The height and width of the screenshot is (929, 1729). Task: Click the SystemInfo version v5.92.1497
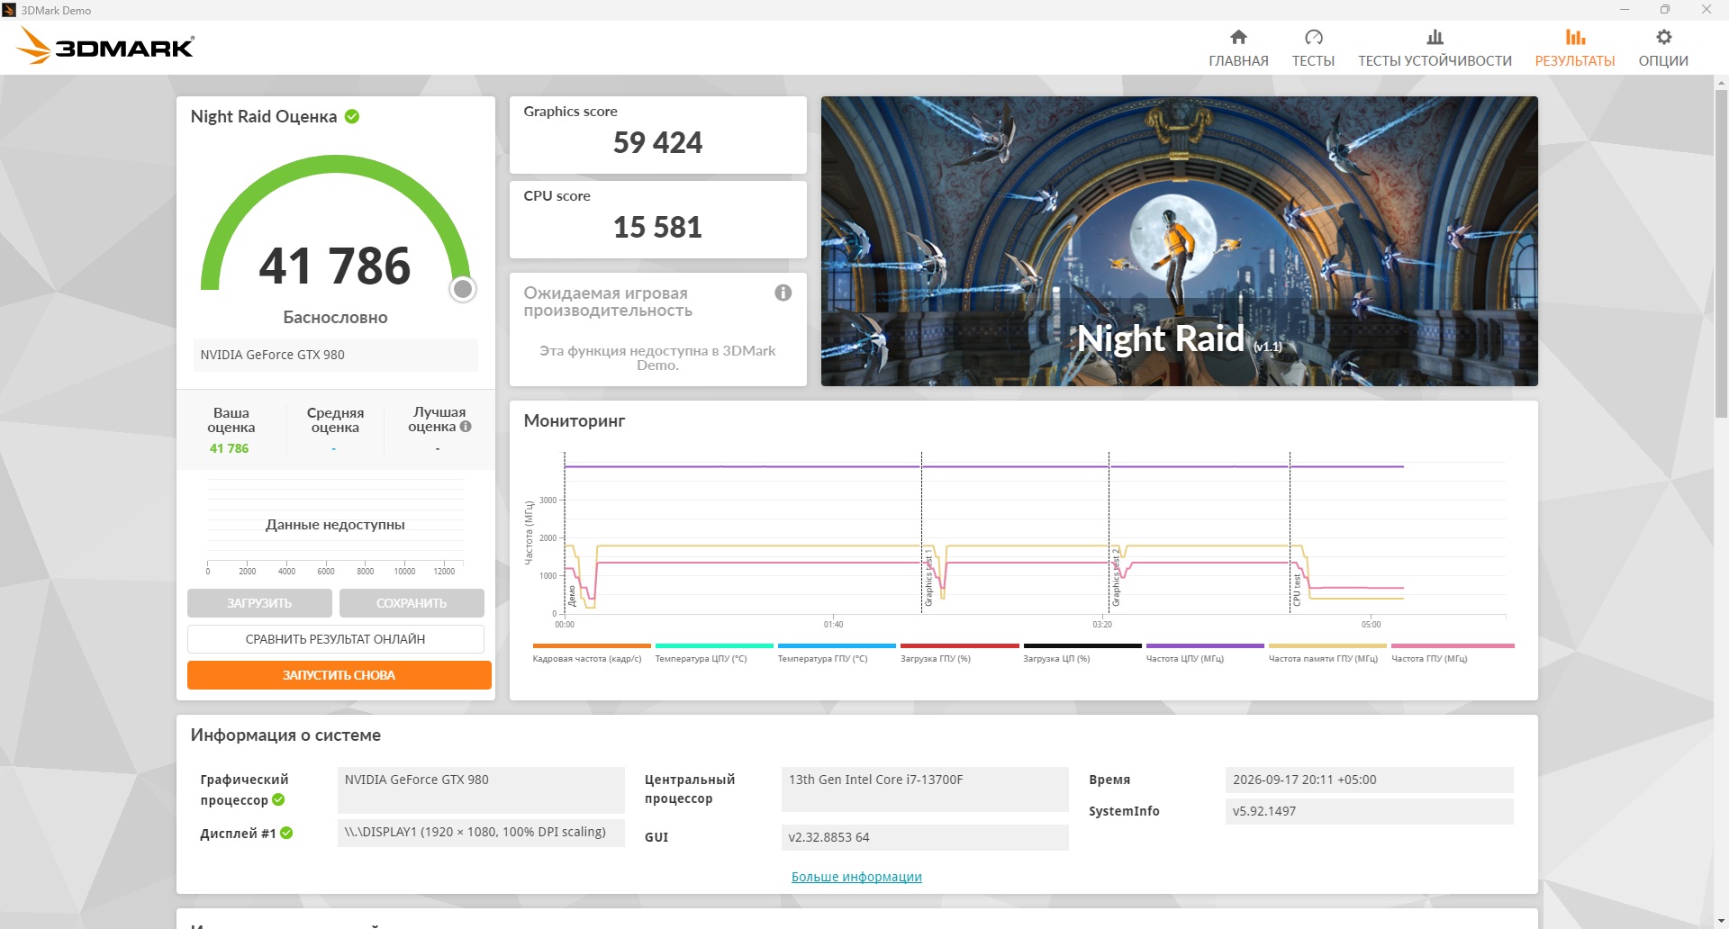1369,811
